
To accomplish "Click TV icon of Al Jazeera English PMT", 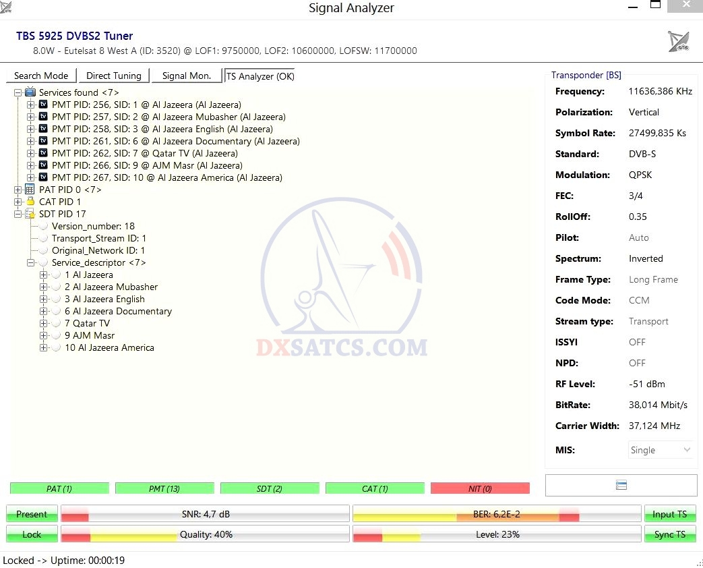I will (43, 129).
